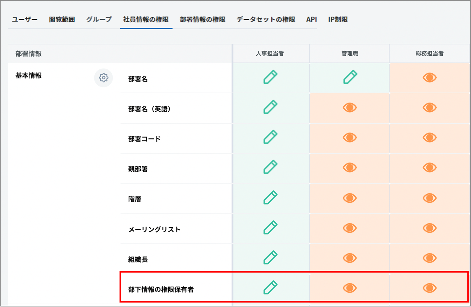Image resolution: width=471 pixels, height=307 pixels.
Task: Click the 人事担当者 pencil for 階層
Action: point(270,198)
